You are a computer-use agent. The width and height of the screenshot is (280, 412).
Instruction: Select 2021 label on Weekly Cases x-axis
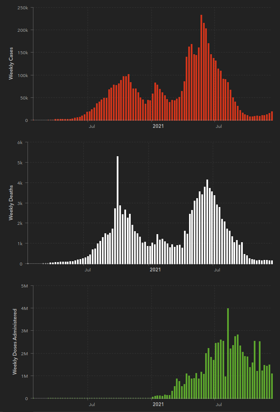(x=158, y=126)
